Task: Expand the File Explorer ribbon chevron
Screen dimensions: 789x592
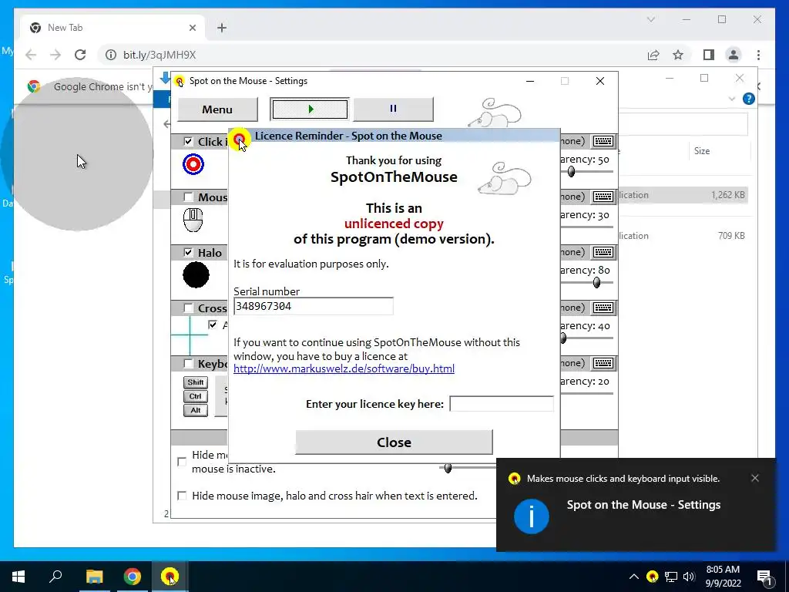Action: [732, 99]
